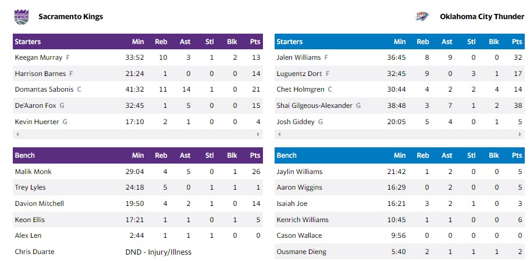Click the Sacramento Kings team logo

coord(21,17)
